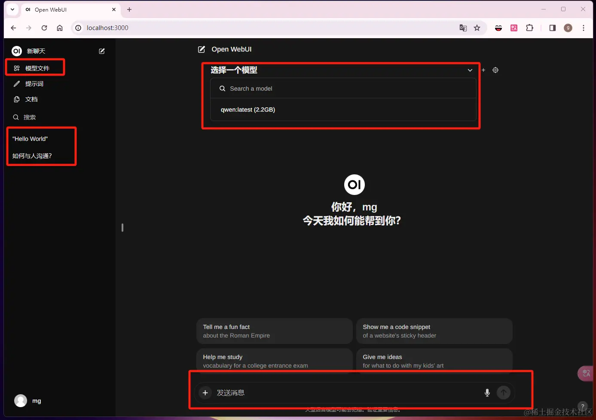The height and width of the screenshot is (420, 596).
Task: Select qwen:latest from the model list
Action: click(x=248, y=110)
